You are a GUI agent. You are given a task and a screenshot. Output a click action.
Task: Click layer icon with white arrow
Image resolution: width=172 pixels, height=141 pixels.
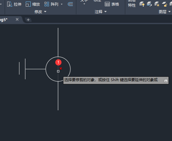pos(149,4)
